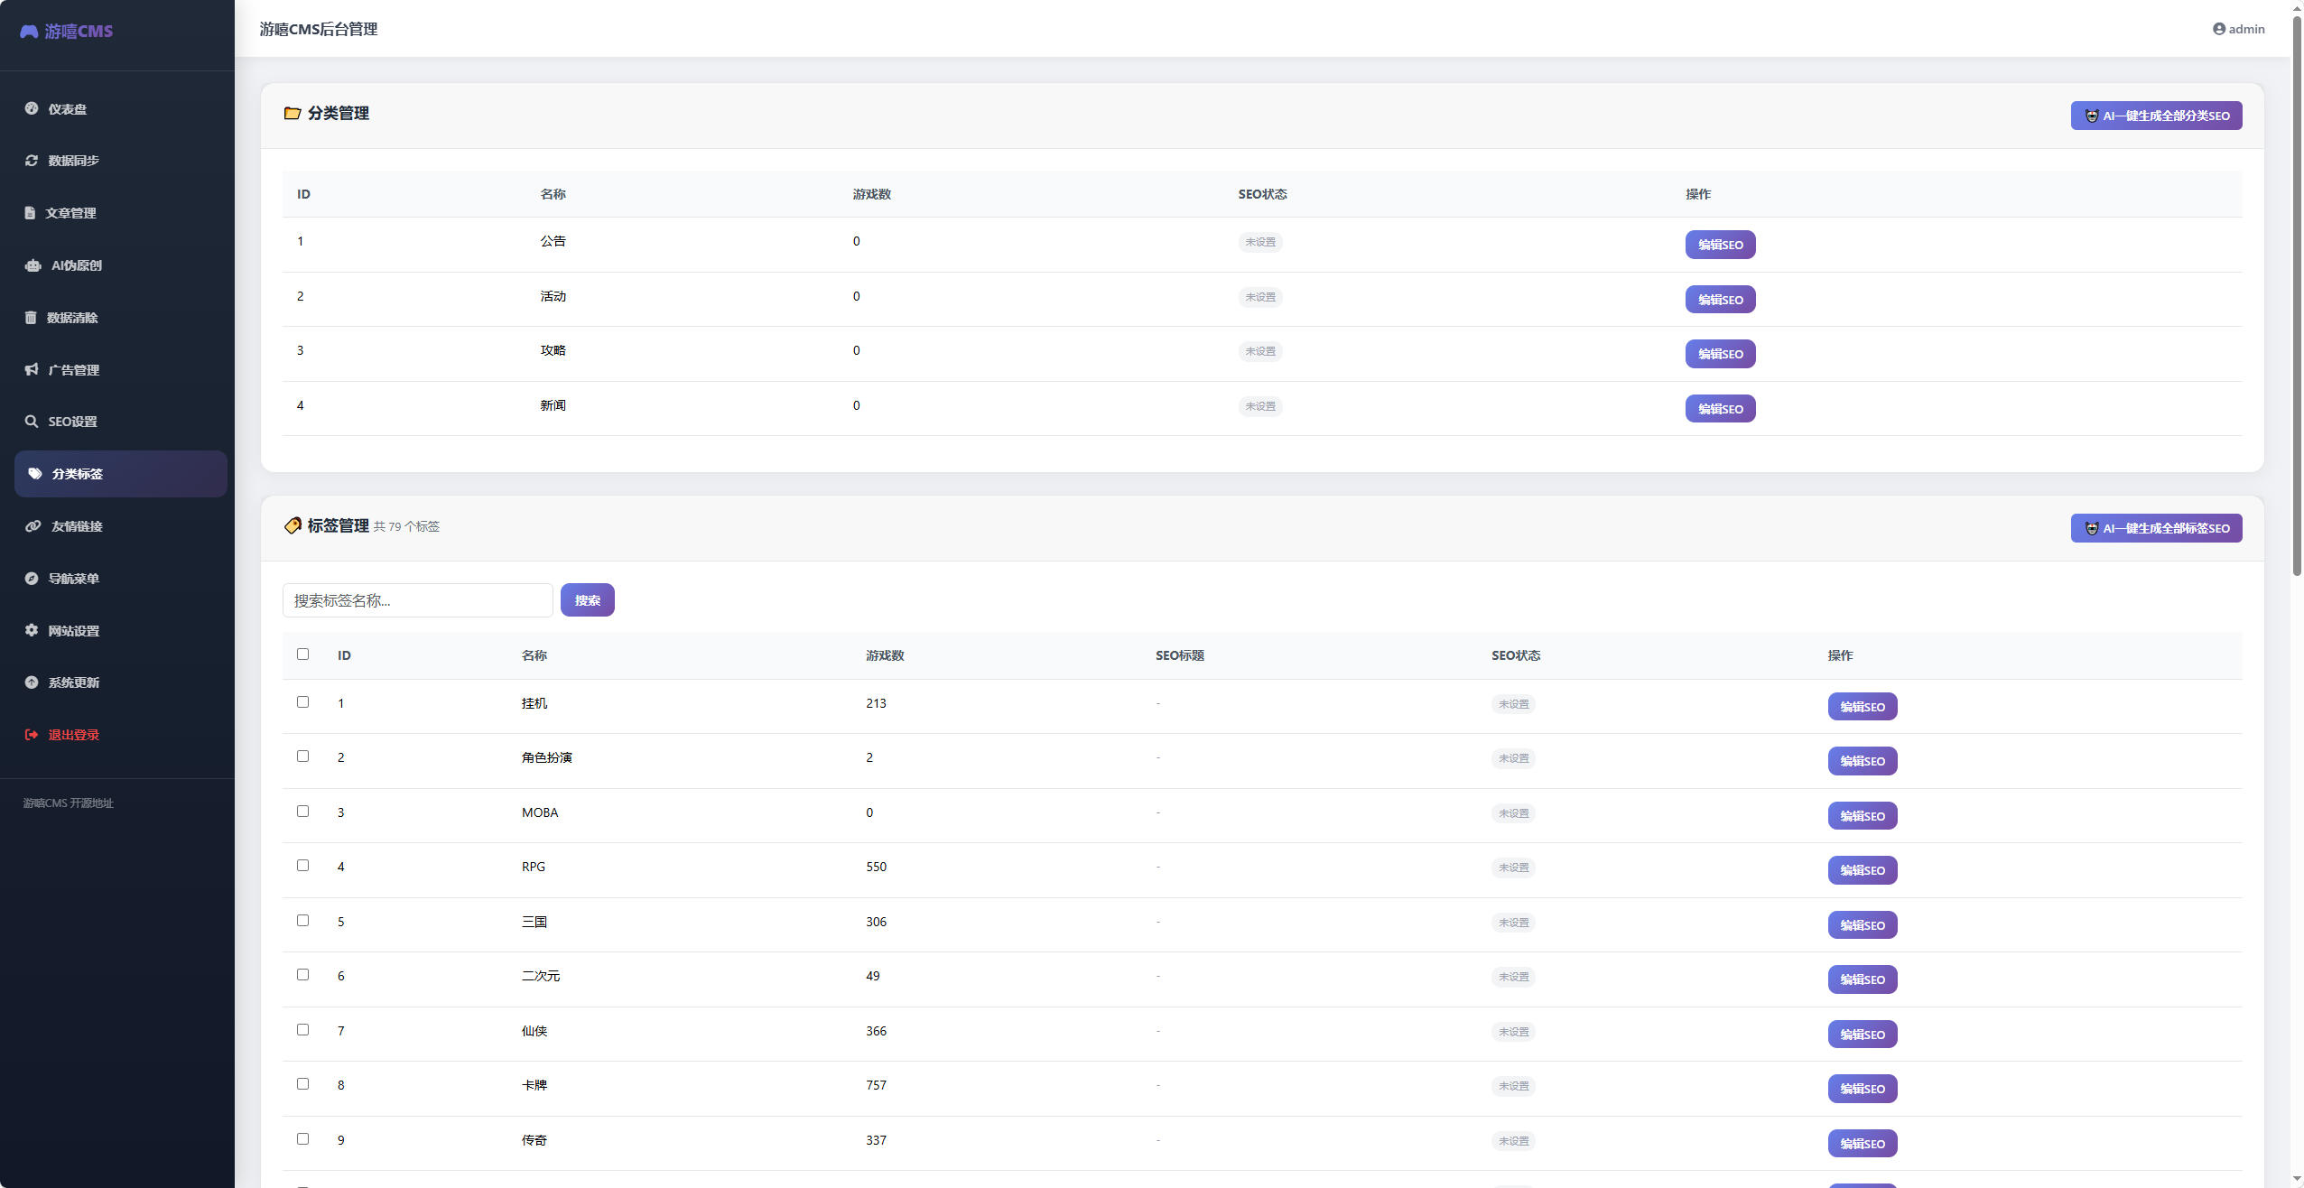Viewport: 2304px width, 1188px height.
Task: Click the 导航菜单 compass icon
Action: pyautogui.click(x=32, y=578)
